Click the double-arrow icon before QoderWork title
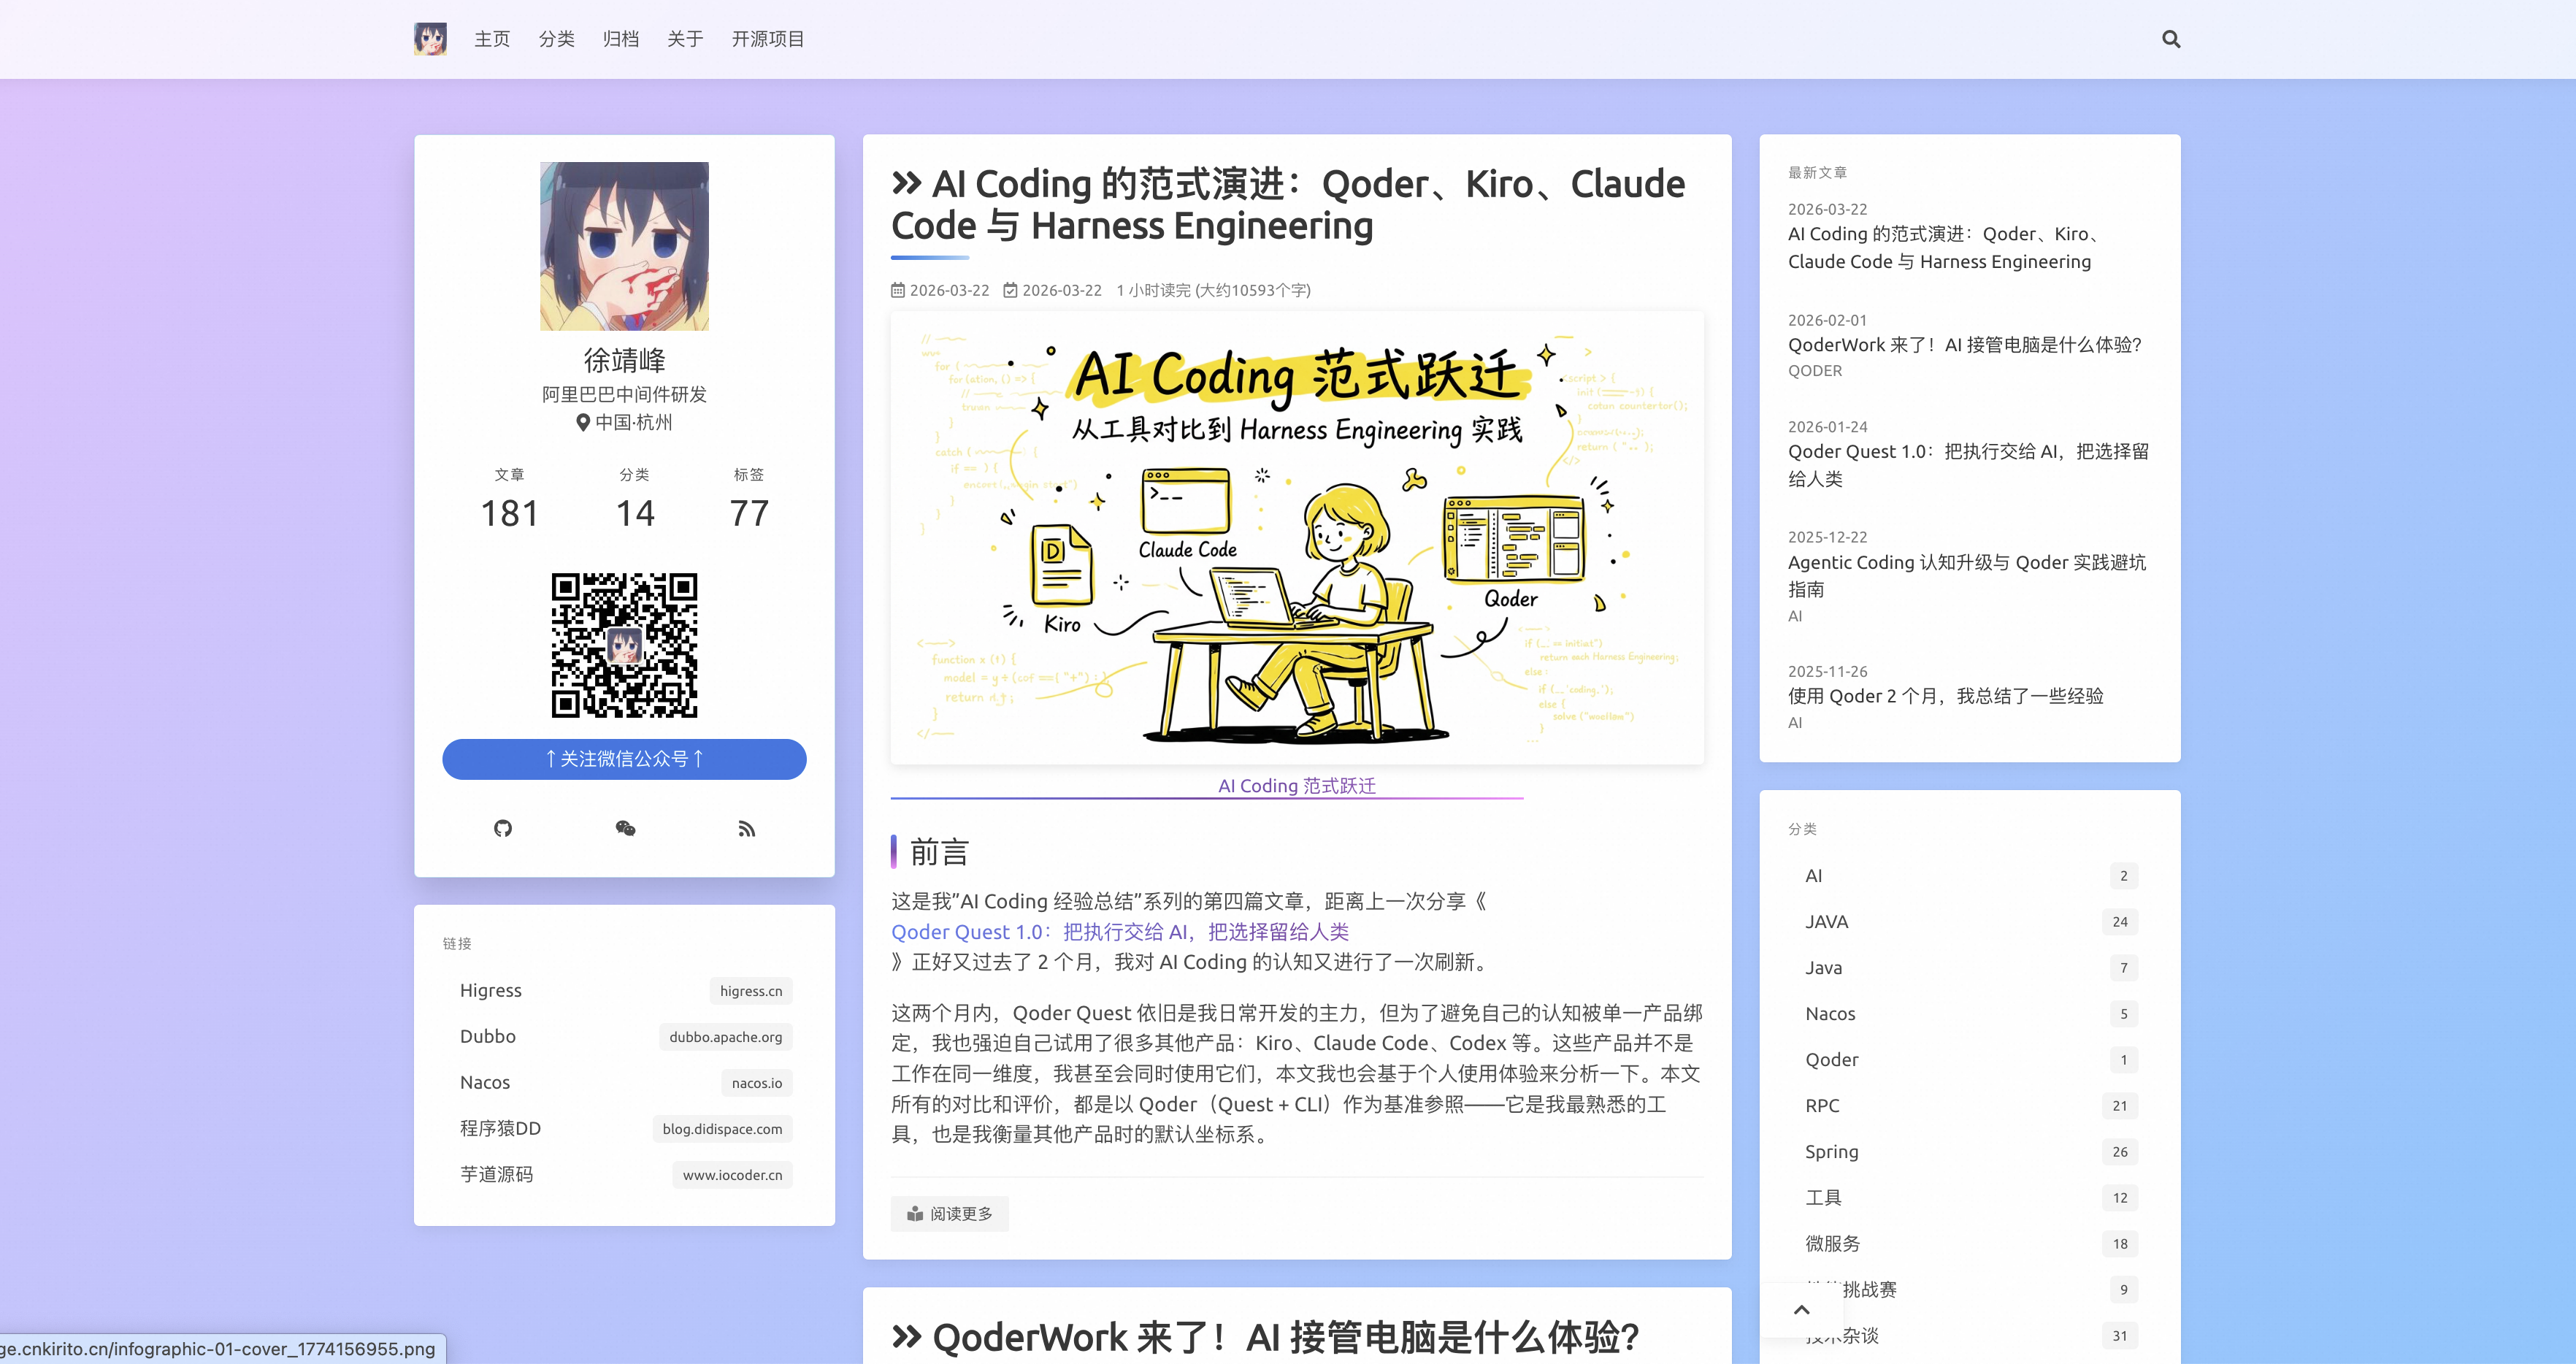The width and height of the screenshot is (2576, 1364). (x=906, y=1336)
